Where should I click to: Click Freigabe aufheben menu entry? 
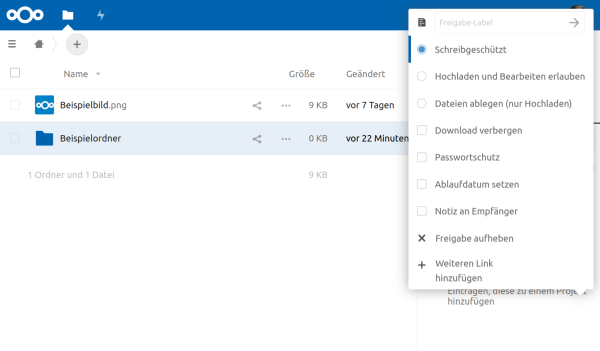click(x=474, y=238)
